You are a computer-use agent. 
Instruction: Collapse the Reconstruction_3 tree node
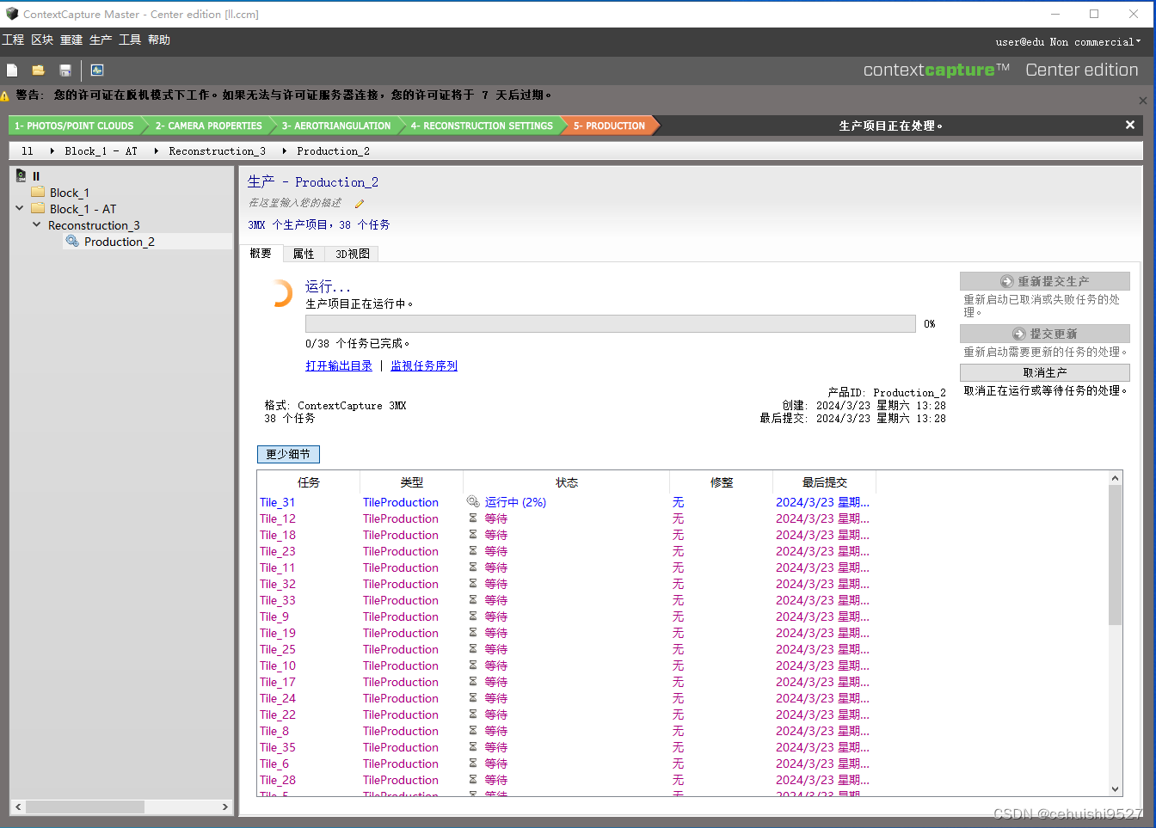tap(36, 224)
